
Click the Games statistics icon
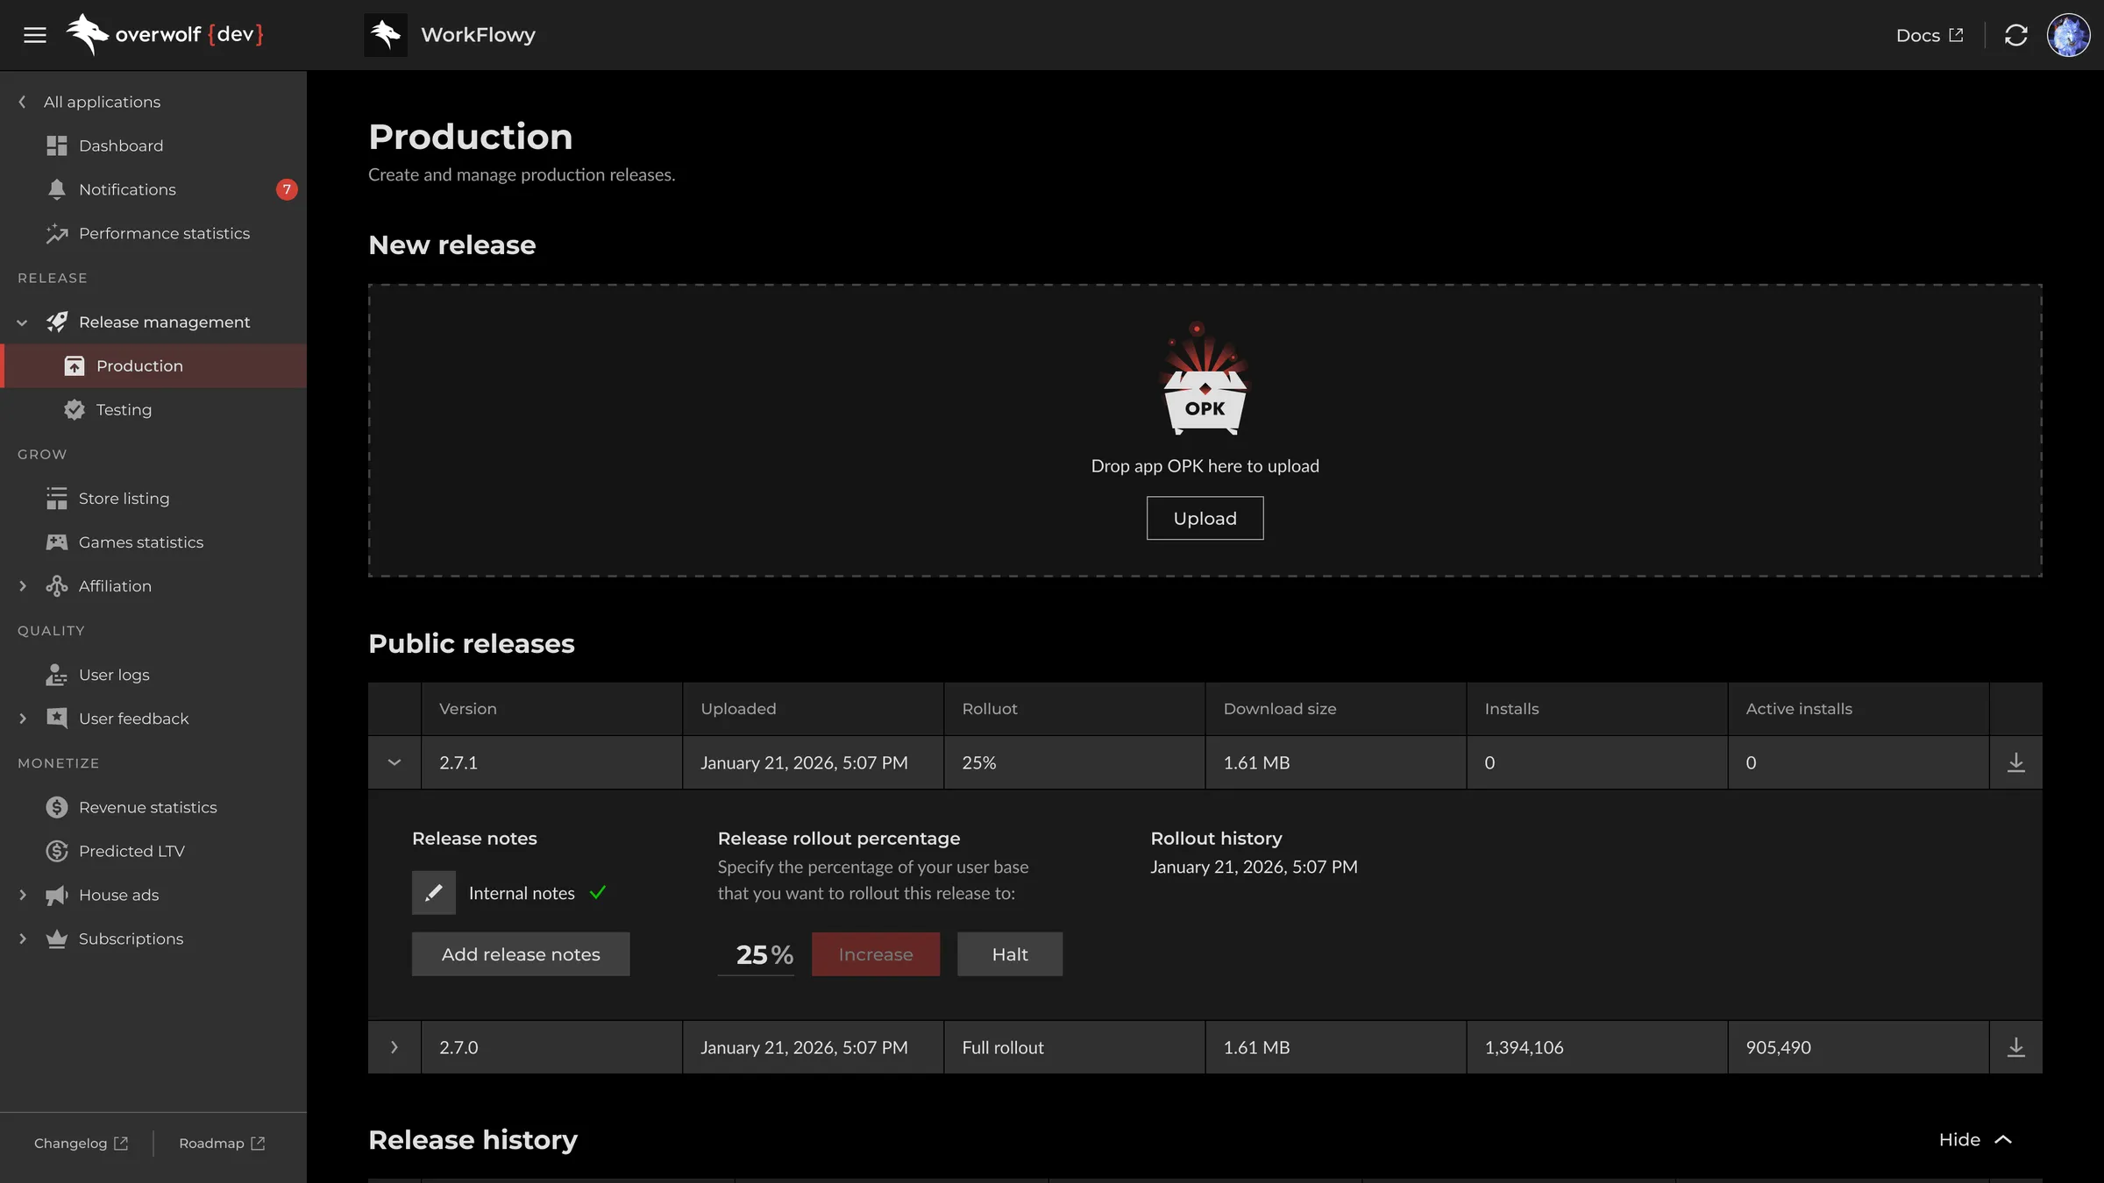tap(57, 542)
